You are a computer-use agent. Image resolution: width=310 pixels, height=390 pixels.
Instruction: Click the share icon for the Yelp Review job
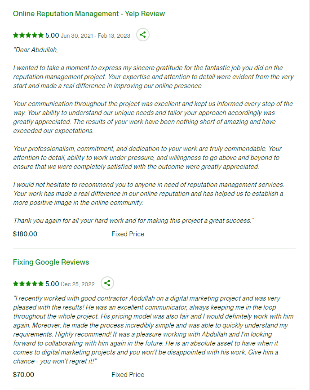tap(143, 35)
